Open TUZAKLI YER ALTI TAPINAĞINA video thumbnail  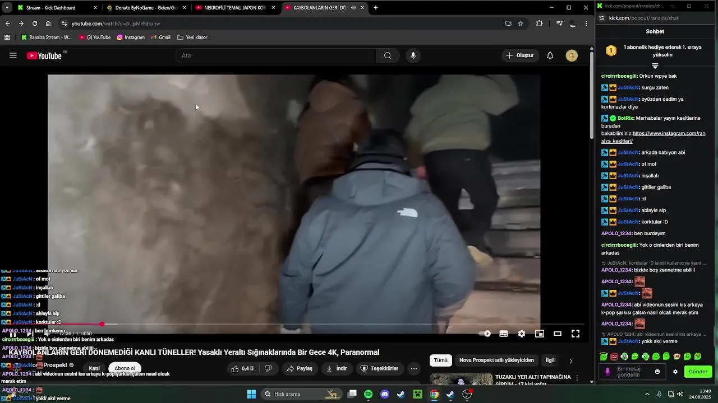461,379
